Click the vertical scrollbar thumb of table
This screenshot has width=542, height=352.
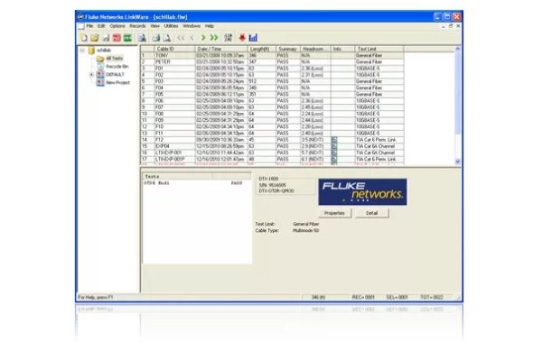coord(458,93)
